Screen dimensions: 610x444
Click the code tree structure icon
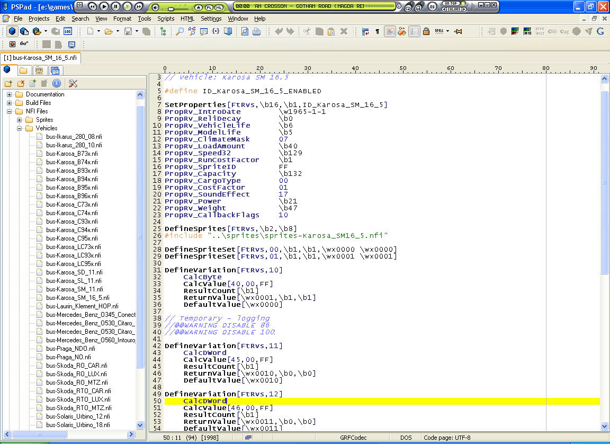164,31
